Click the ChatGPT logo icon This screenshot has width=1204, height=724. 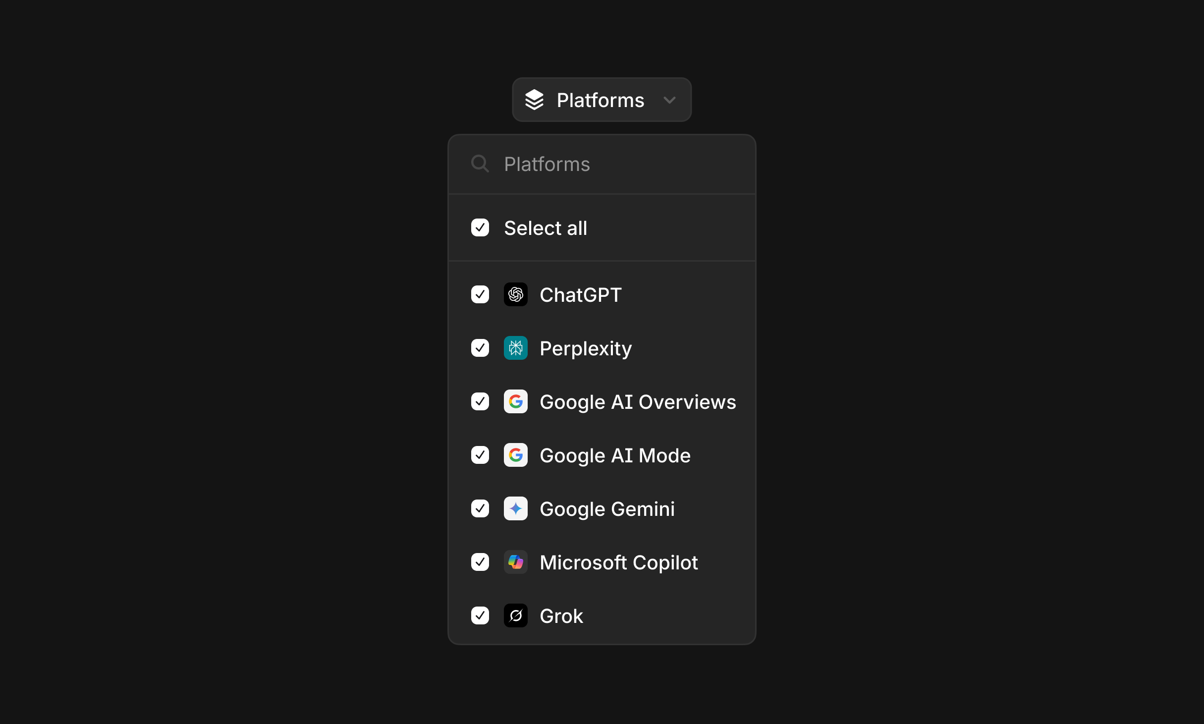515,295
